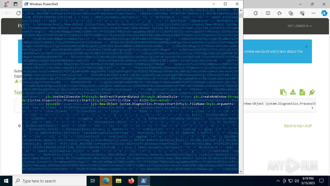The image size is (330, 186).
Task: Restore down the Edge browser window
Action: coord(312,4)
